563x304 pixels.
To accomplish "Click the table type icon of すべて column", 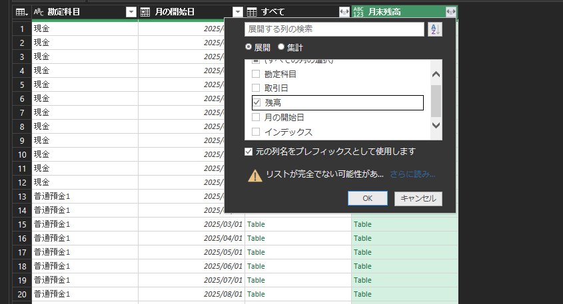I will (252, 12).
